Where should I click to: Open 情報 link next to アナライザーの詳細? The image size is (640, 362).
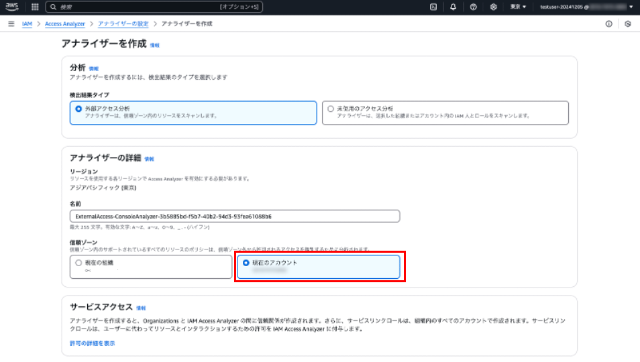point(150,159)
